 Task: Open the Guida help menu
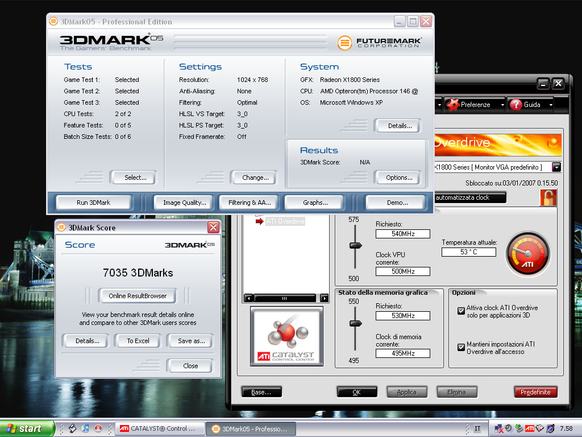(532, 105)
